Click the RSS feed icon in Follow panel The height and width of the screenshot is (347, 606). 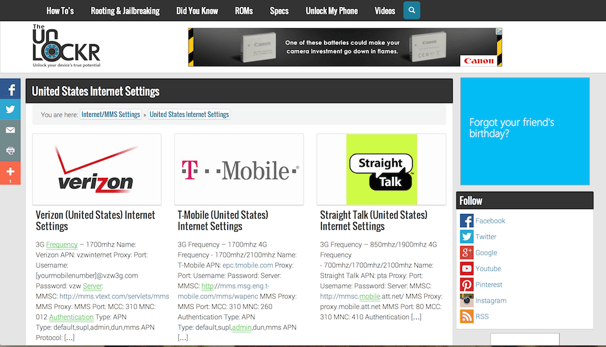pyautogui.click(x=466, y=317)
